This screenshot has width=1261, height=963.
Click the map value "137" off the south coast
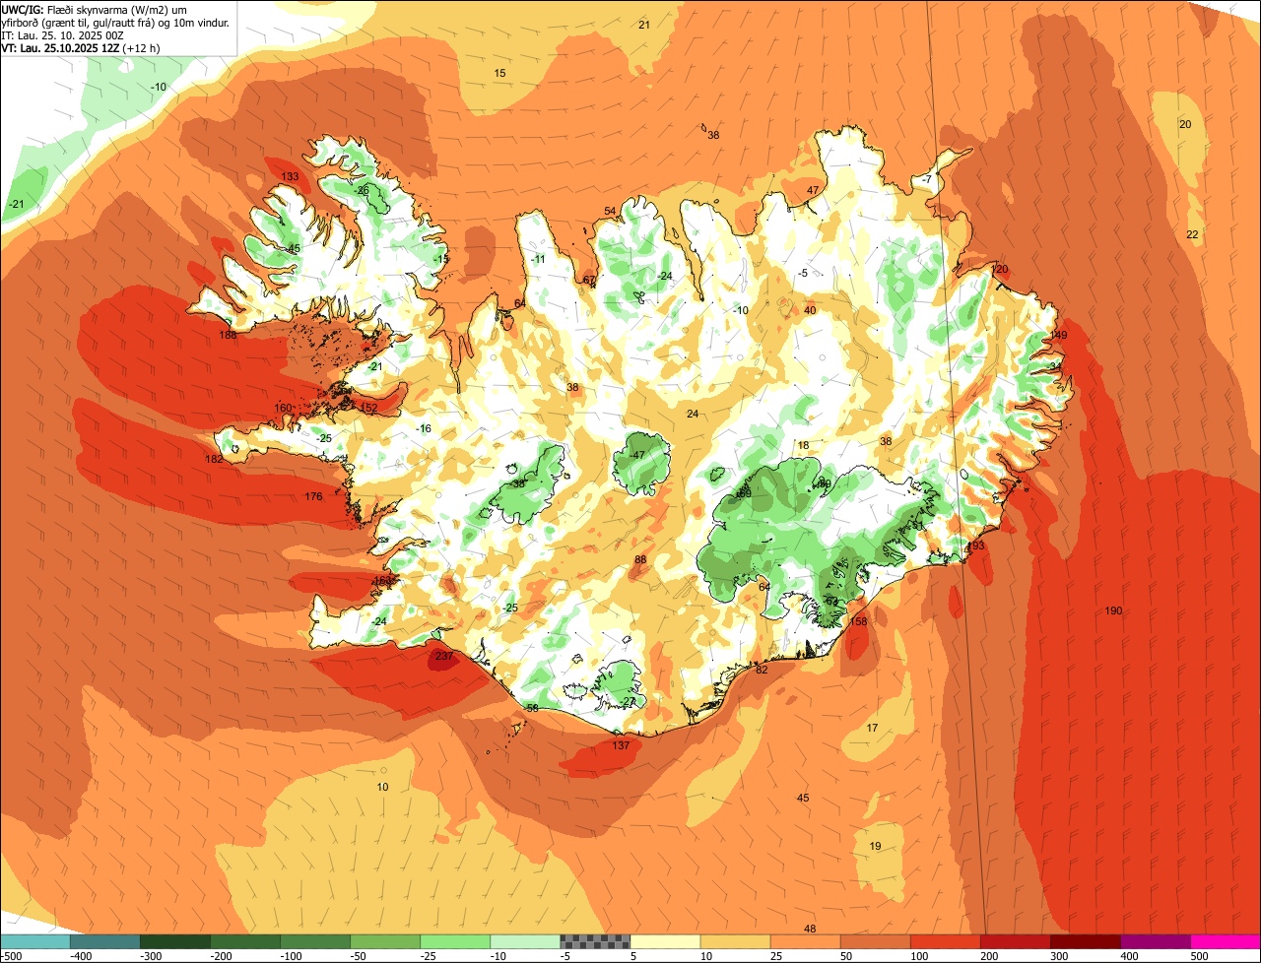pyautogui.click(x=621, y=745)
